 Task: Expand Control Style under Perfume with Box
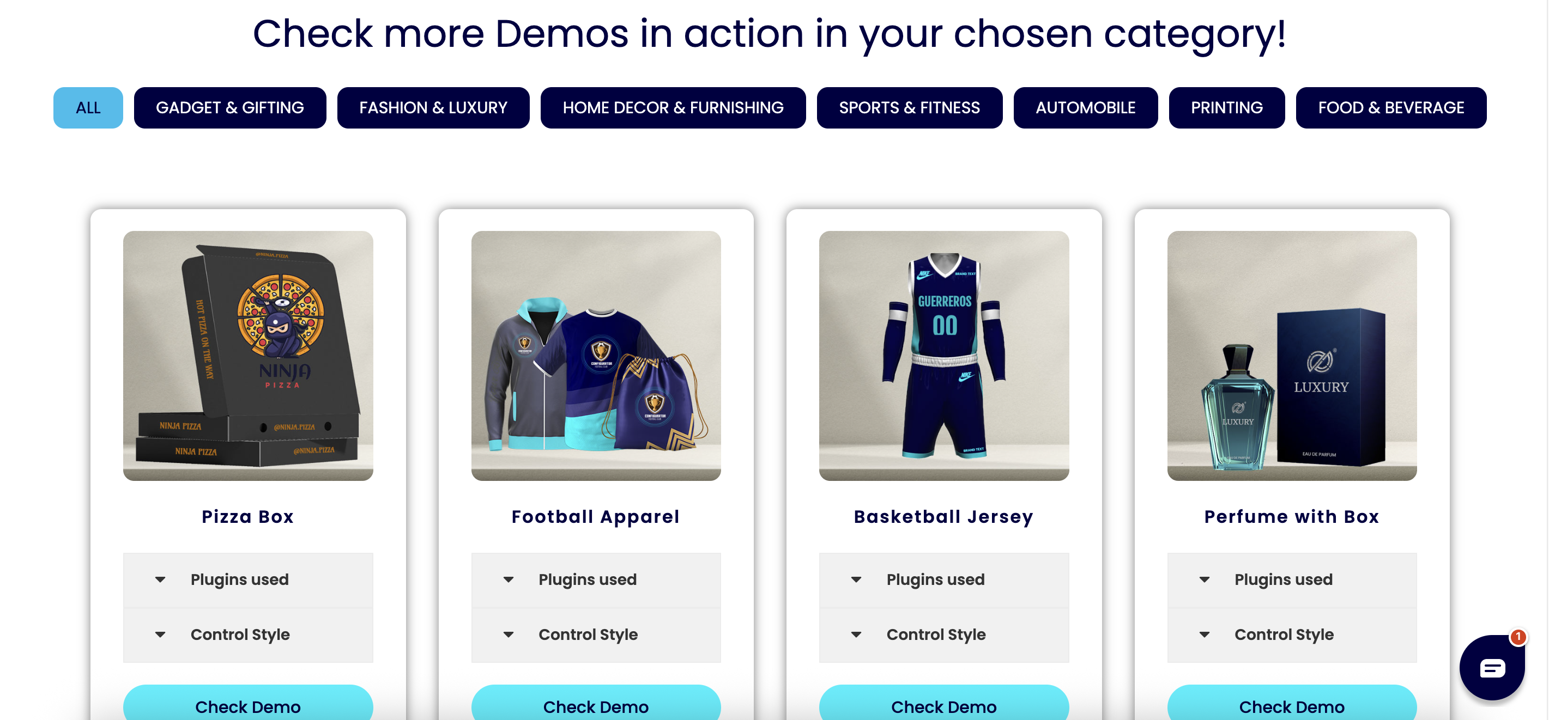1292,634
